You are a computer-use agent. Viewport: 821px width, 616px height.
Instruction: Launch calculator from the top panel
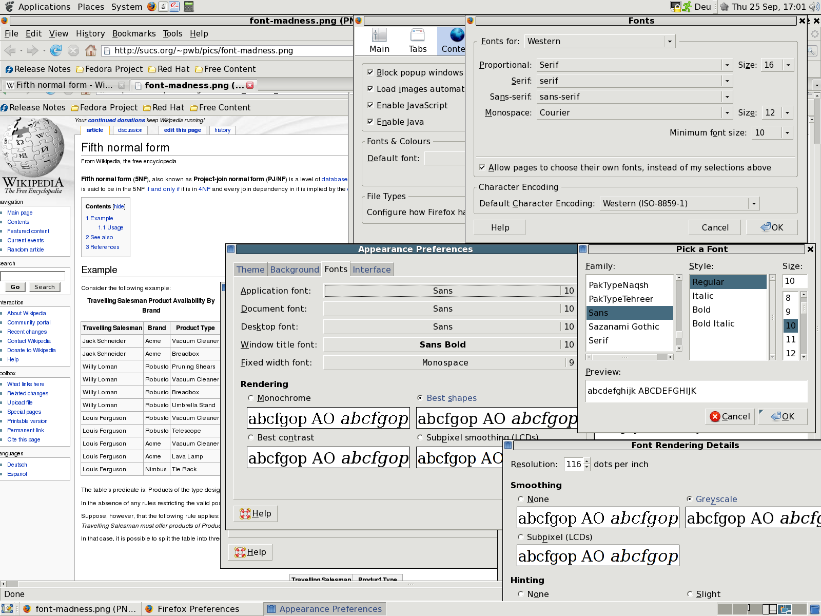pyautogui.click(x=189, y=7)
